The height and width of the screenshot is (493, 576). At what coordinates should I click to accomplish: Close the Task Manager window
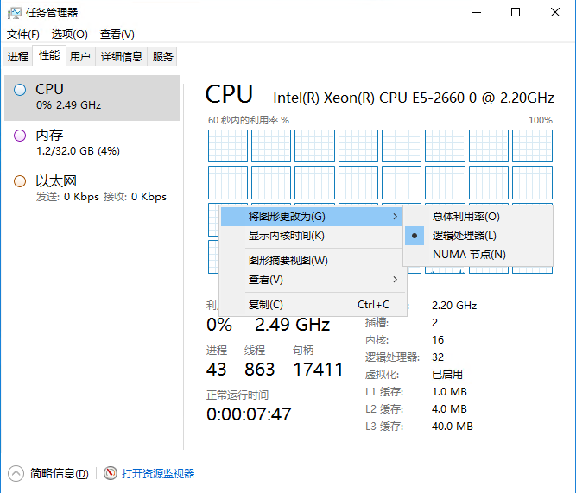coord(555,12)
